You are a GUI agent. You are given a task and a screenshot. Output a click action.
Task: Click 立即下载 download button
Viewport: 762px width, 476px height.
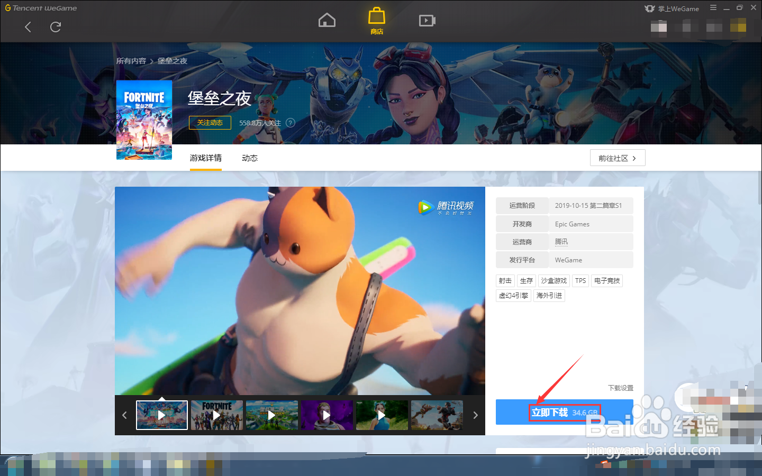click(x=565, y=412)
